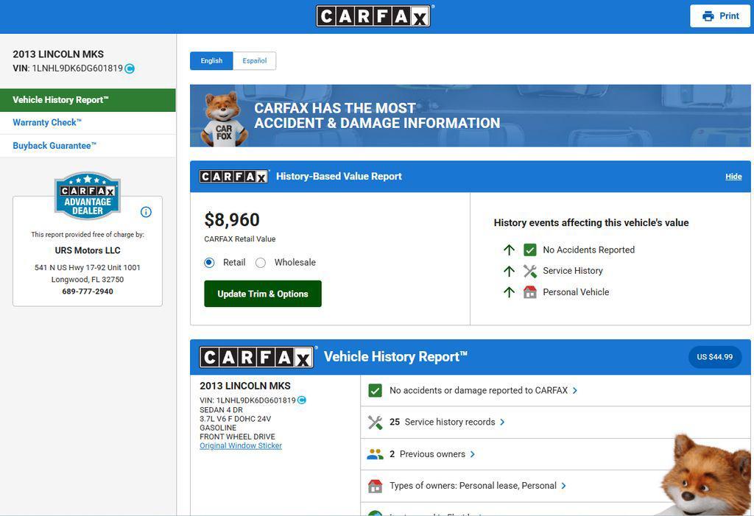
Task: Click the US $44.99 price badge
Action: click(x=714, y=357)
